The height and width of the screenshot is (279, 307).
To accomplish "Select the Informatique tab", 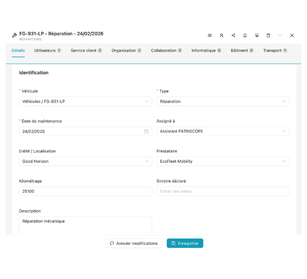I will pos(207,51).
